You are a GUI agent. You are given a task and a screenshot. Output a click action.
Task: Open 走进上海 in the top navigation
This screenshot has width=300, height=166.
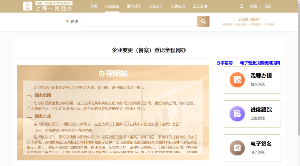(200, 6)
